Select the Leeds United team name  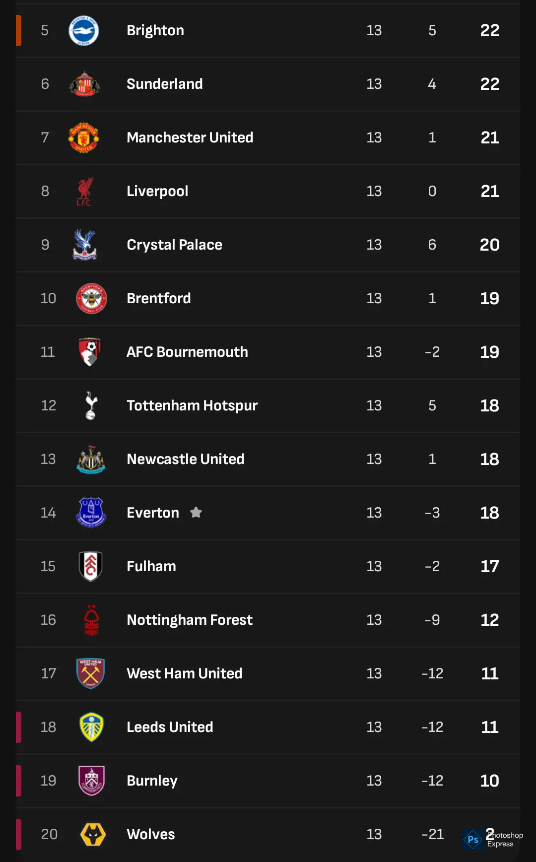170,727
